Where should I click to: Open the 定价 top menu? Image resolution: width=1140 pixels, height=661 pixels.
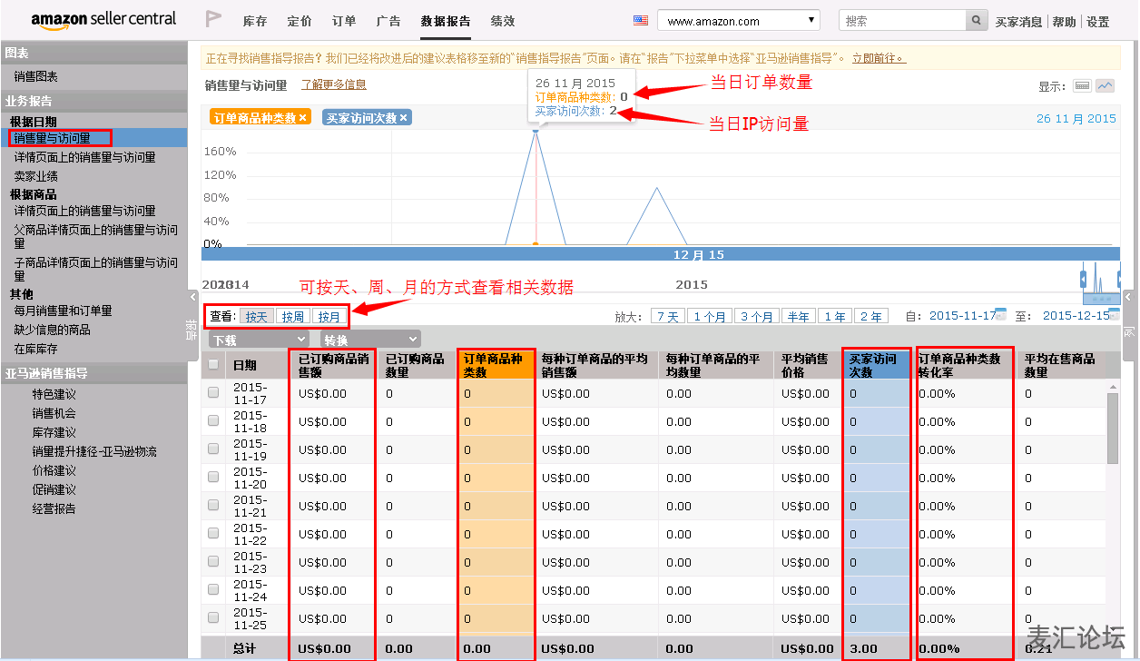[x=300, y=21]
